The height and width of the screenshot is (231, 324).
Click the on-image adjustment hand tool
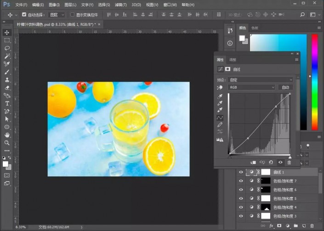point(220,88)
